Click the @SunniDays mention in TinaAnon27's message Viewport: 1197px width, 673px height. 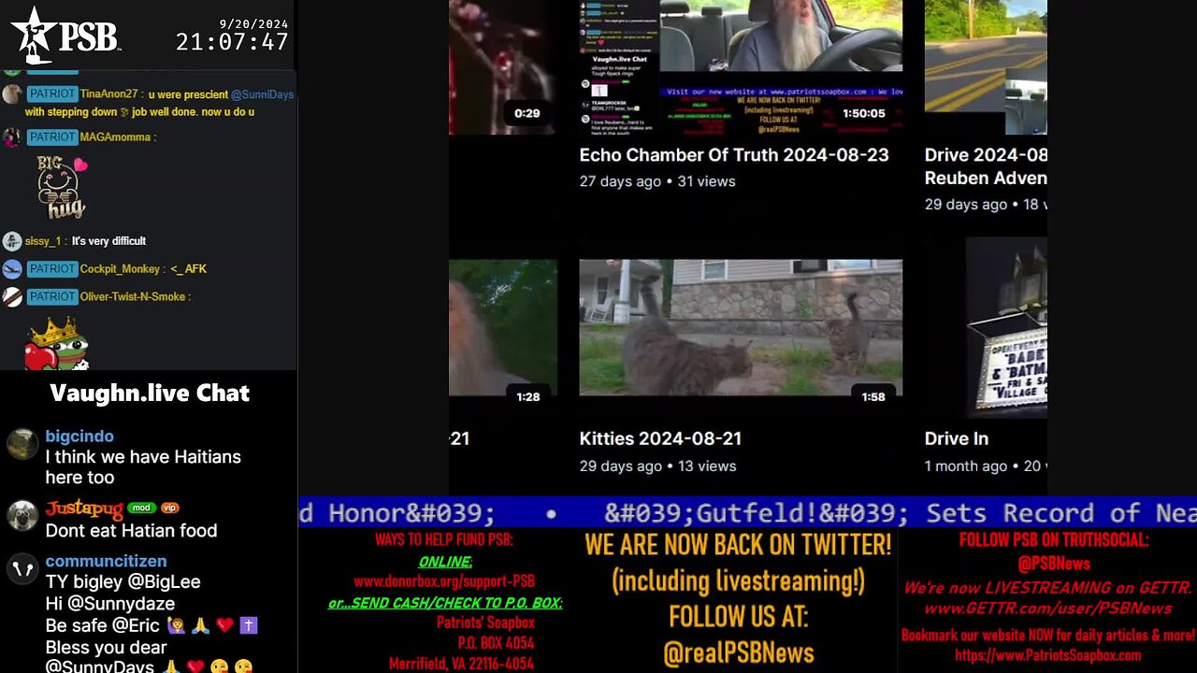click(262, 94)
